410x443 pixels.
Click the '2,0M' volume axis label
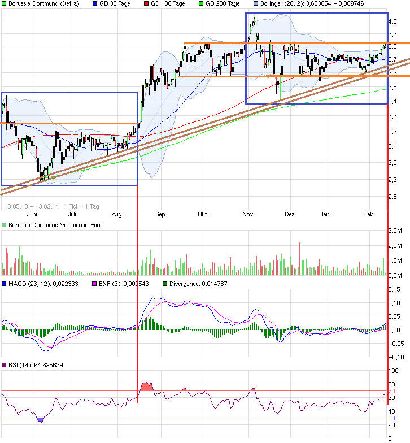pos(395,246)
